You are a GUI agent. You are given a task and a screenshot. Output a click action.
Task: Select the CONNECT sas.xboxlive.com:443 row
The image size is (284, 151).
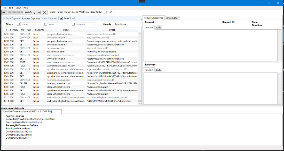[71, 48]
